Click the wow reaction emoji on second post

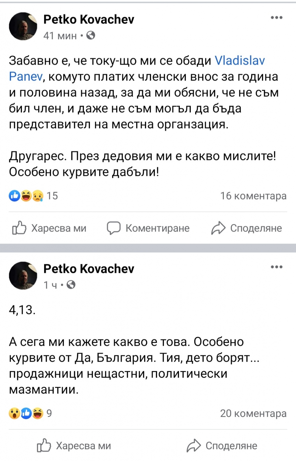(x=14, y=413)
